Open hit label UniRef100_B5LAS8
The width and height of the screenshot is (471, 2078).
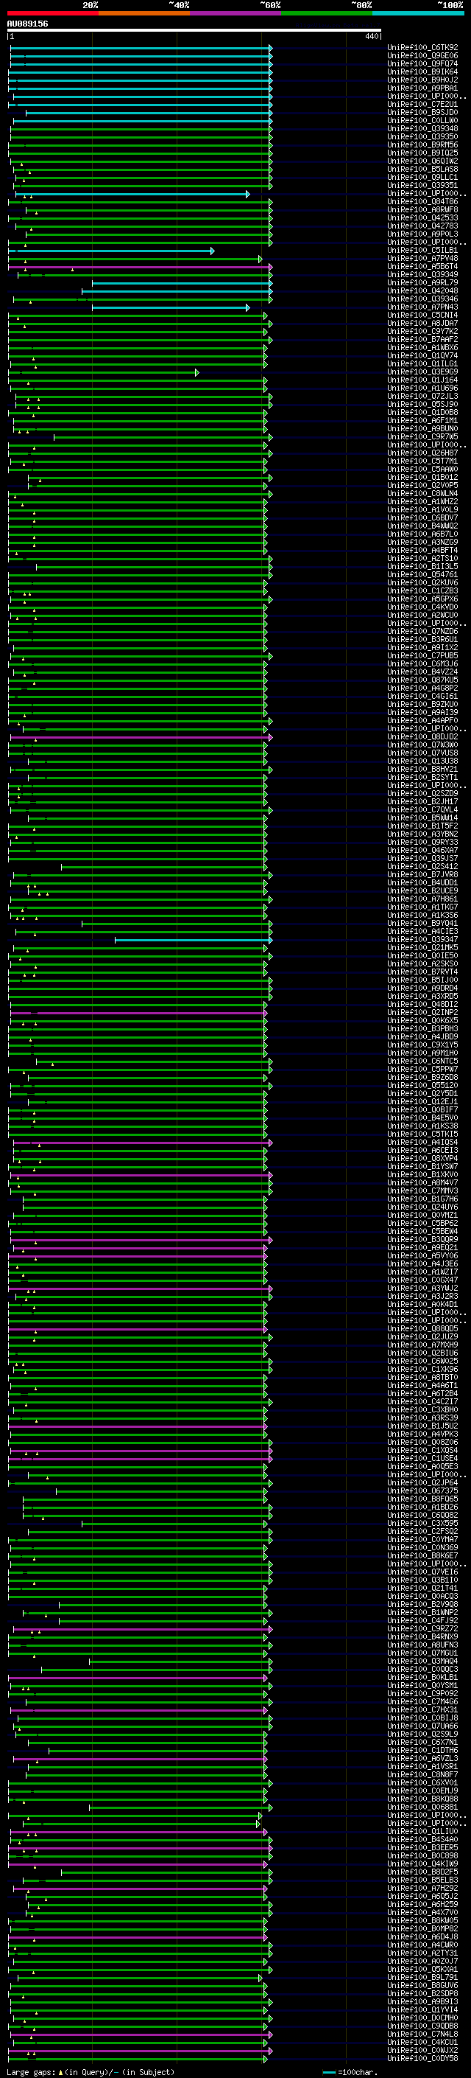coord(422,170)
